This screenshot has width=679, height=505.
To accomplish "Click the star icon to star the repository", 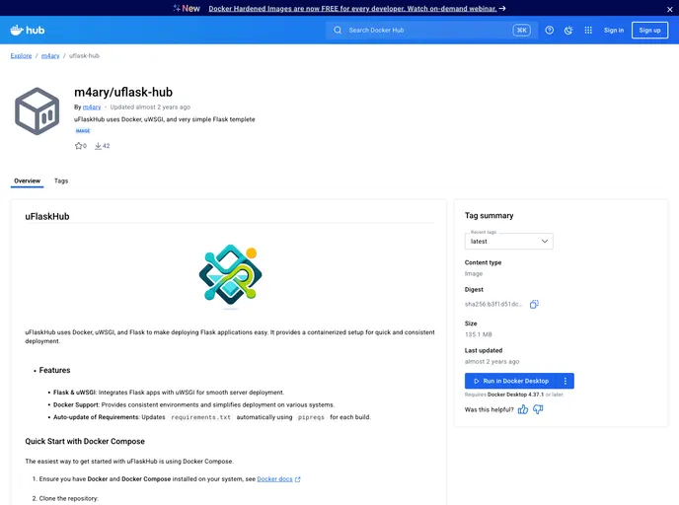I will point(79,146).
